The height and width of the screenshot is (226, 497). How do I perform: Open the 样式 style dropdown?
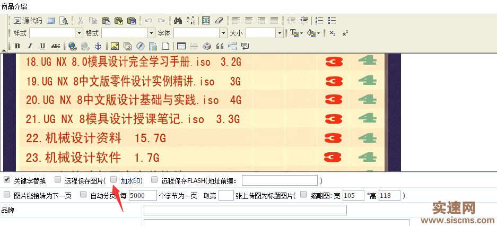(x=79, y=33)
